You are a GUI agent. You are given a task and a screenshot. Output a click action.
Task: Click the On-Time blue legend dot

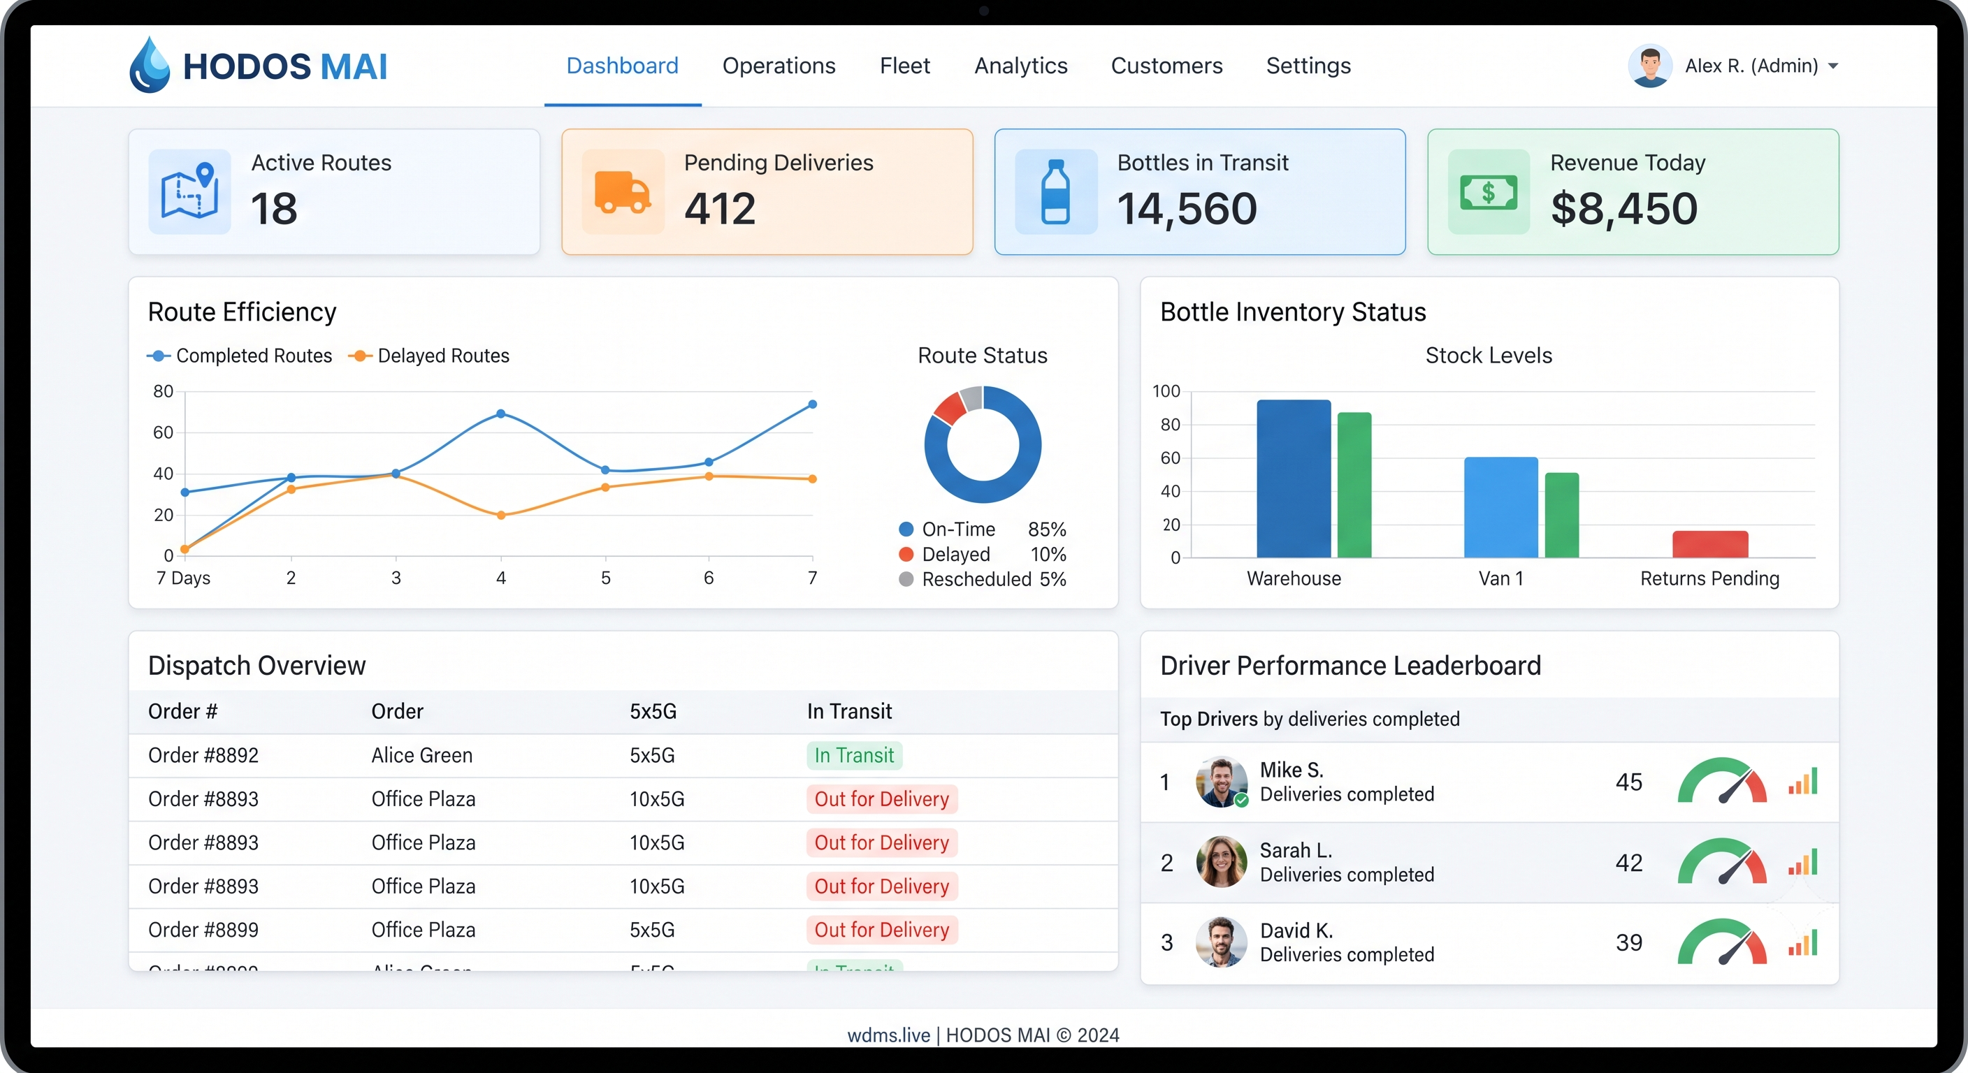[x=906, y=530]
